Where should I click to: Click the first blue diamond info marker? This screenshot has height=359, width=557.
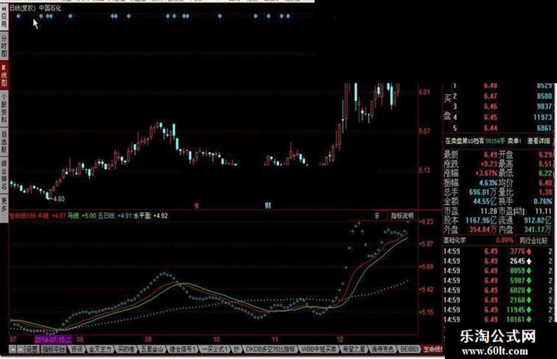pos(18,16)
